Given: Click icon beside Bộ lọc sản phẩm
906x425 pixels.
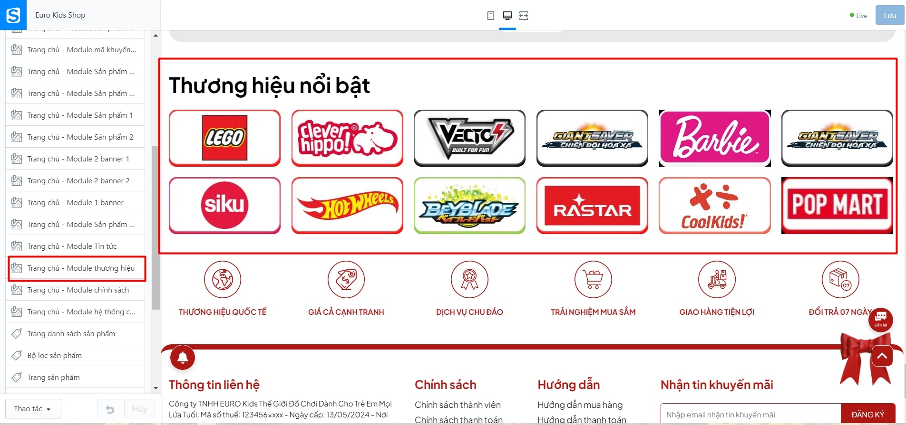Looking at the screenshot, I should tap(17, 356).
